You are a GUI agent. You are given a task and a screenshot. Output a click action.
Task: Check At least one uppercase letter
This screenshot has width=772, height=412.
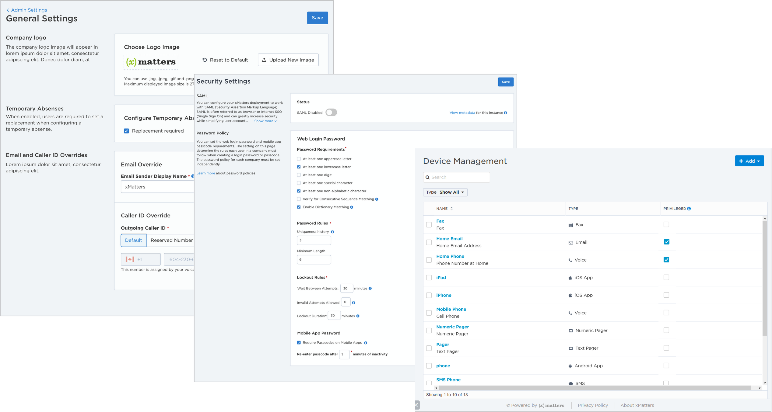299,159
